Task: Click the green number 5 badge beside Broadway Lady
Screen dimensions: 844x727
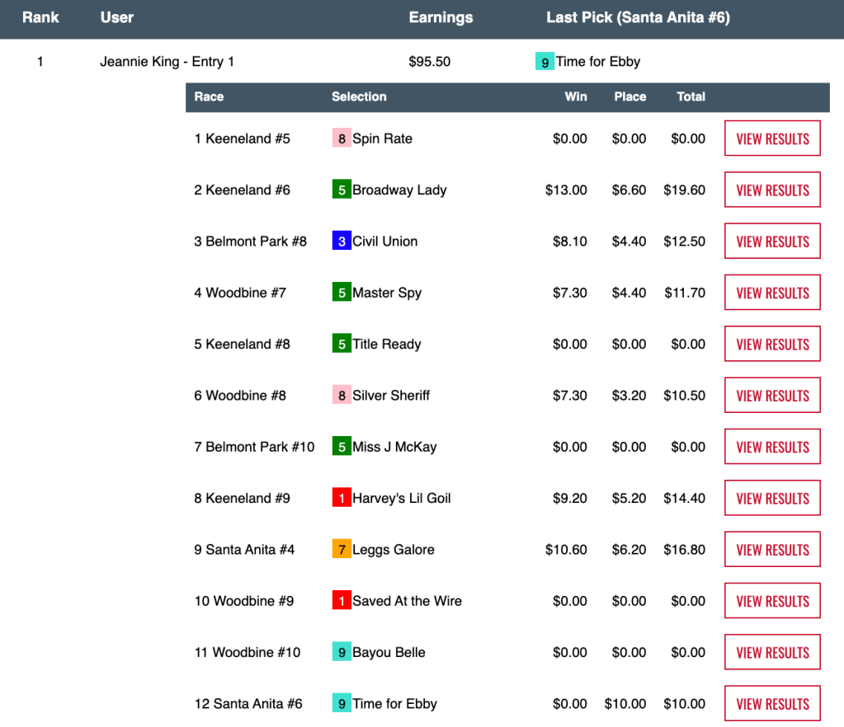Action: [x=342, y=190]
